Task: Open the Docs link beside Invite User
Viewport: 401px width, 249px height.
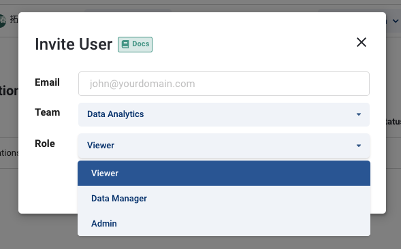Action: pyautogui.click(x=135, y=44)
